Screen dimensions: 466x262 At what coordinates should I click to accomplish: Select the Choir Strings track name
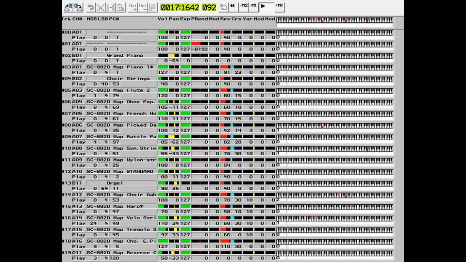click(x=122, y=79)
